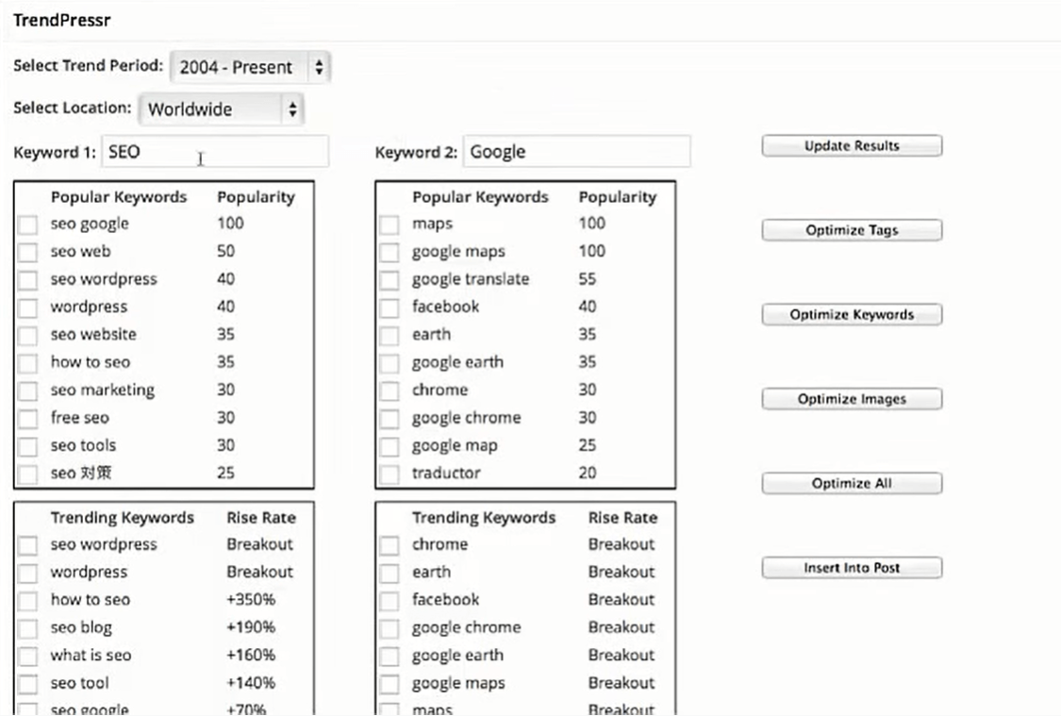Tick the popular 'wordpress' checkbox
Viewport: 1061px width, 716px height.
point(27,308)
